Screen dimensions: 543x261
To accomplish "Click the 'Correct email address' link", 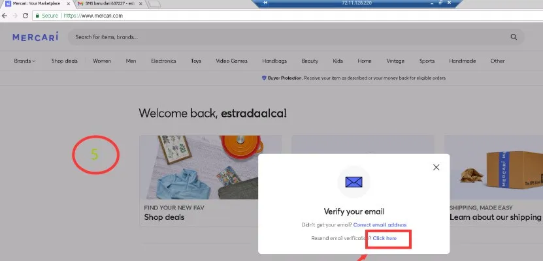I will point(380,224).
